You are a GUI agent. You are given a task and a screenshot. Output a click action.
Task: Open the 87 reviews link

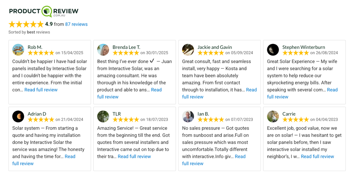click(76, 24)
